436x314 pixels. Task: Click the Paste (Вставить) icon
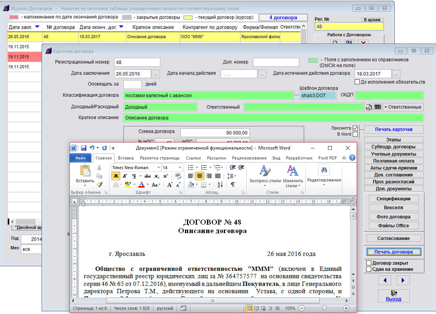tap(85, 172)
